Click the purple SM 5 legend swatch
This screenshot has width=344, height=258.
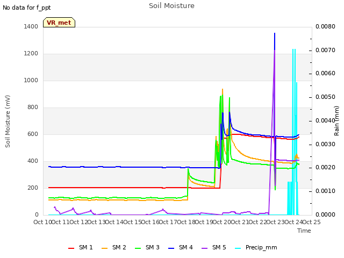[205, 248]
